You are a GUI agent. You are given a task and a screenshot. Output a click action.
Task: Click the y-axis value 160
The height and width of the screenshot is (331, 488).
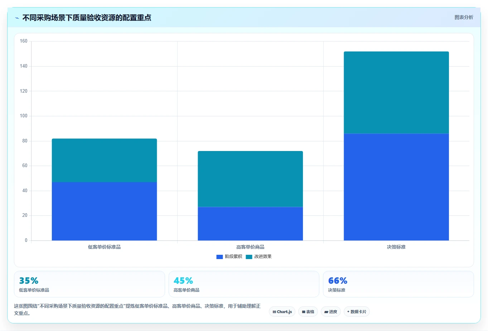[x=24, y=41]
